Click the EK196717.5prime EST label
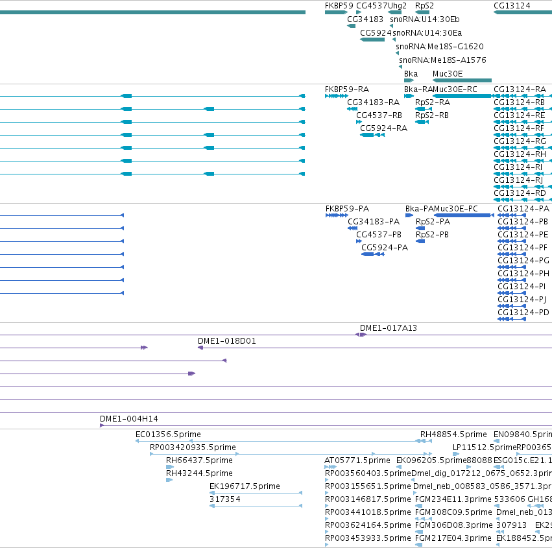Viewport: 552px width, 548px height. tap(245, 486)
